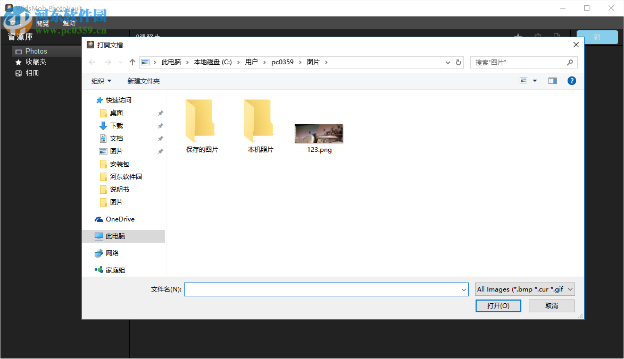Toggle the preview pane icon in dialog toolbar
624x359 pixels.
tap(552, 81)
